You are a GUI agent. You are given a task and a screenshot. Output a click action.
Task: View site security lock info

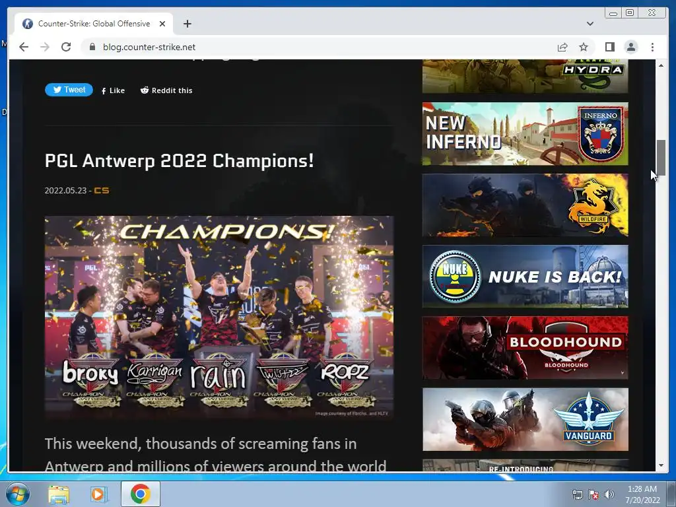[x=92, y=47]
